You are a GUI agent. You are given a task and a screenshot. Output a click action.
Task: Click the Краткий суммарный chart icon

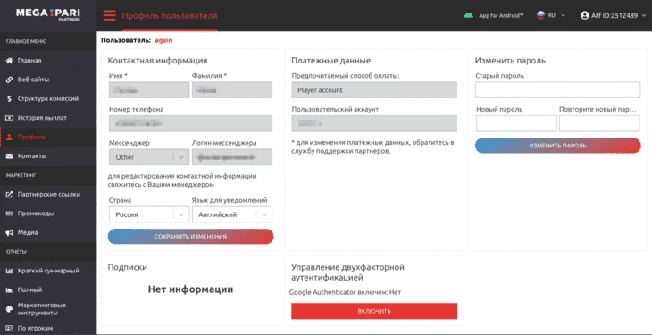click(9, 271)
